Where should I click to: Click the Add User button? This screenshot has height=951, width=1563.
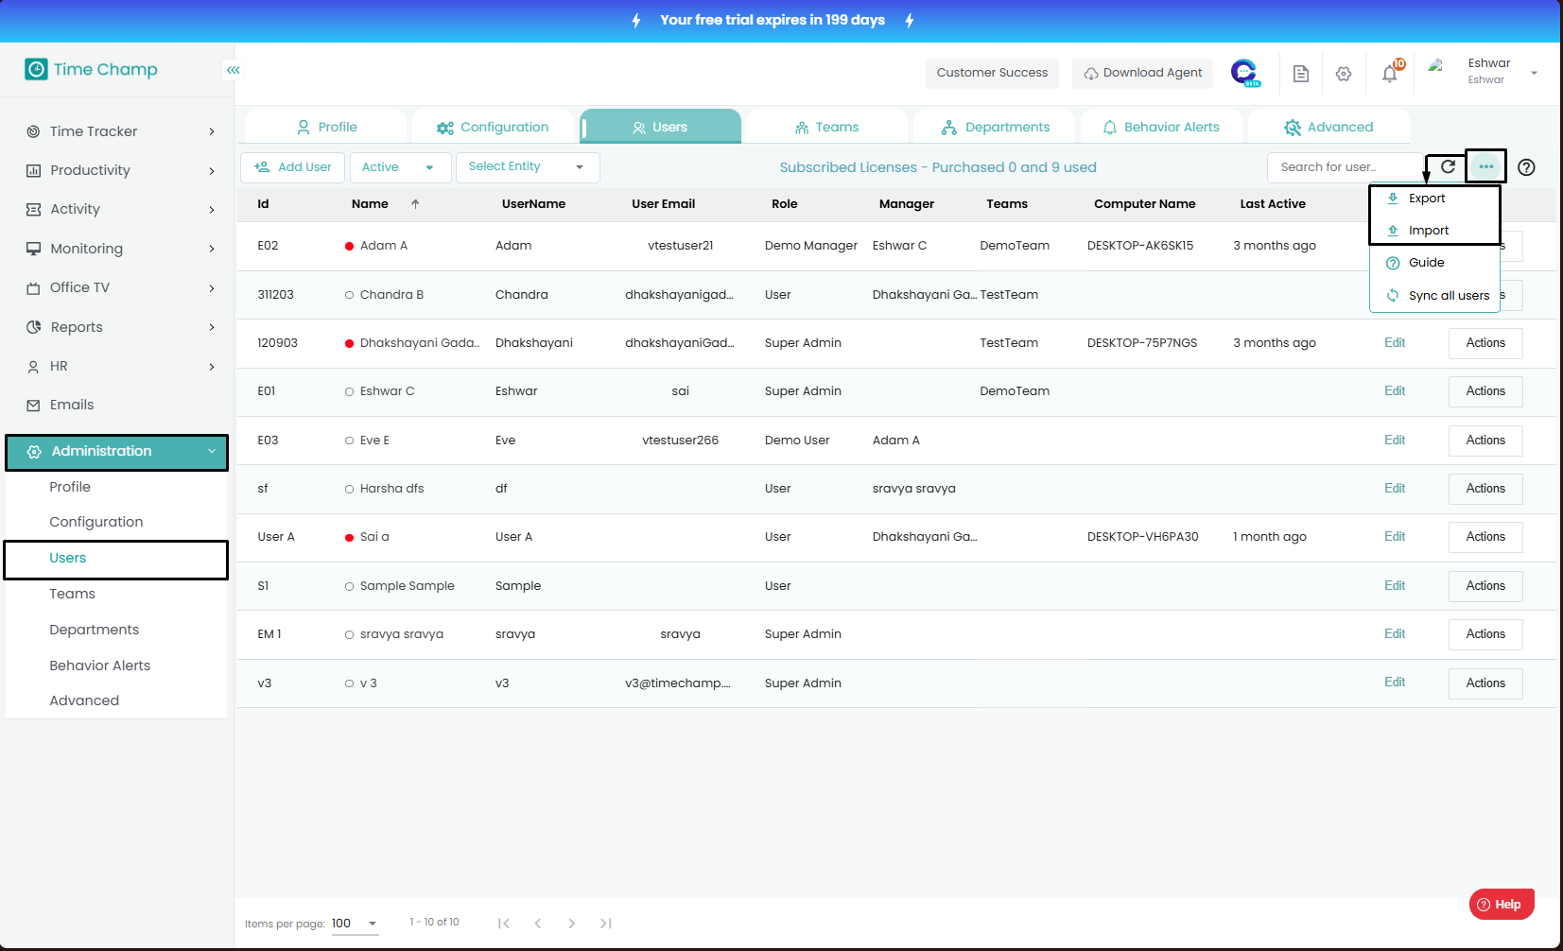pyautogui.click(x=293, y=167)
